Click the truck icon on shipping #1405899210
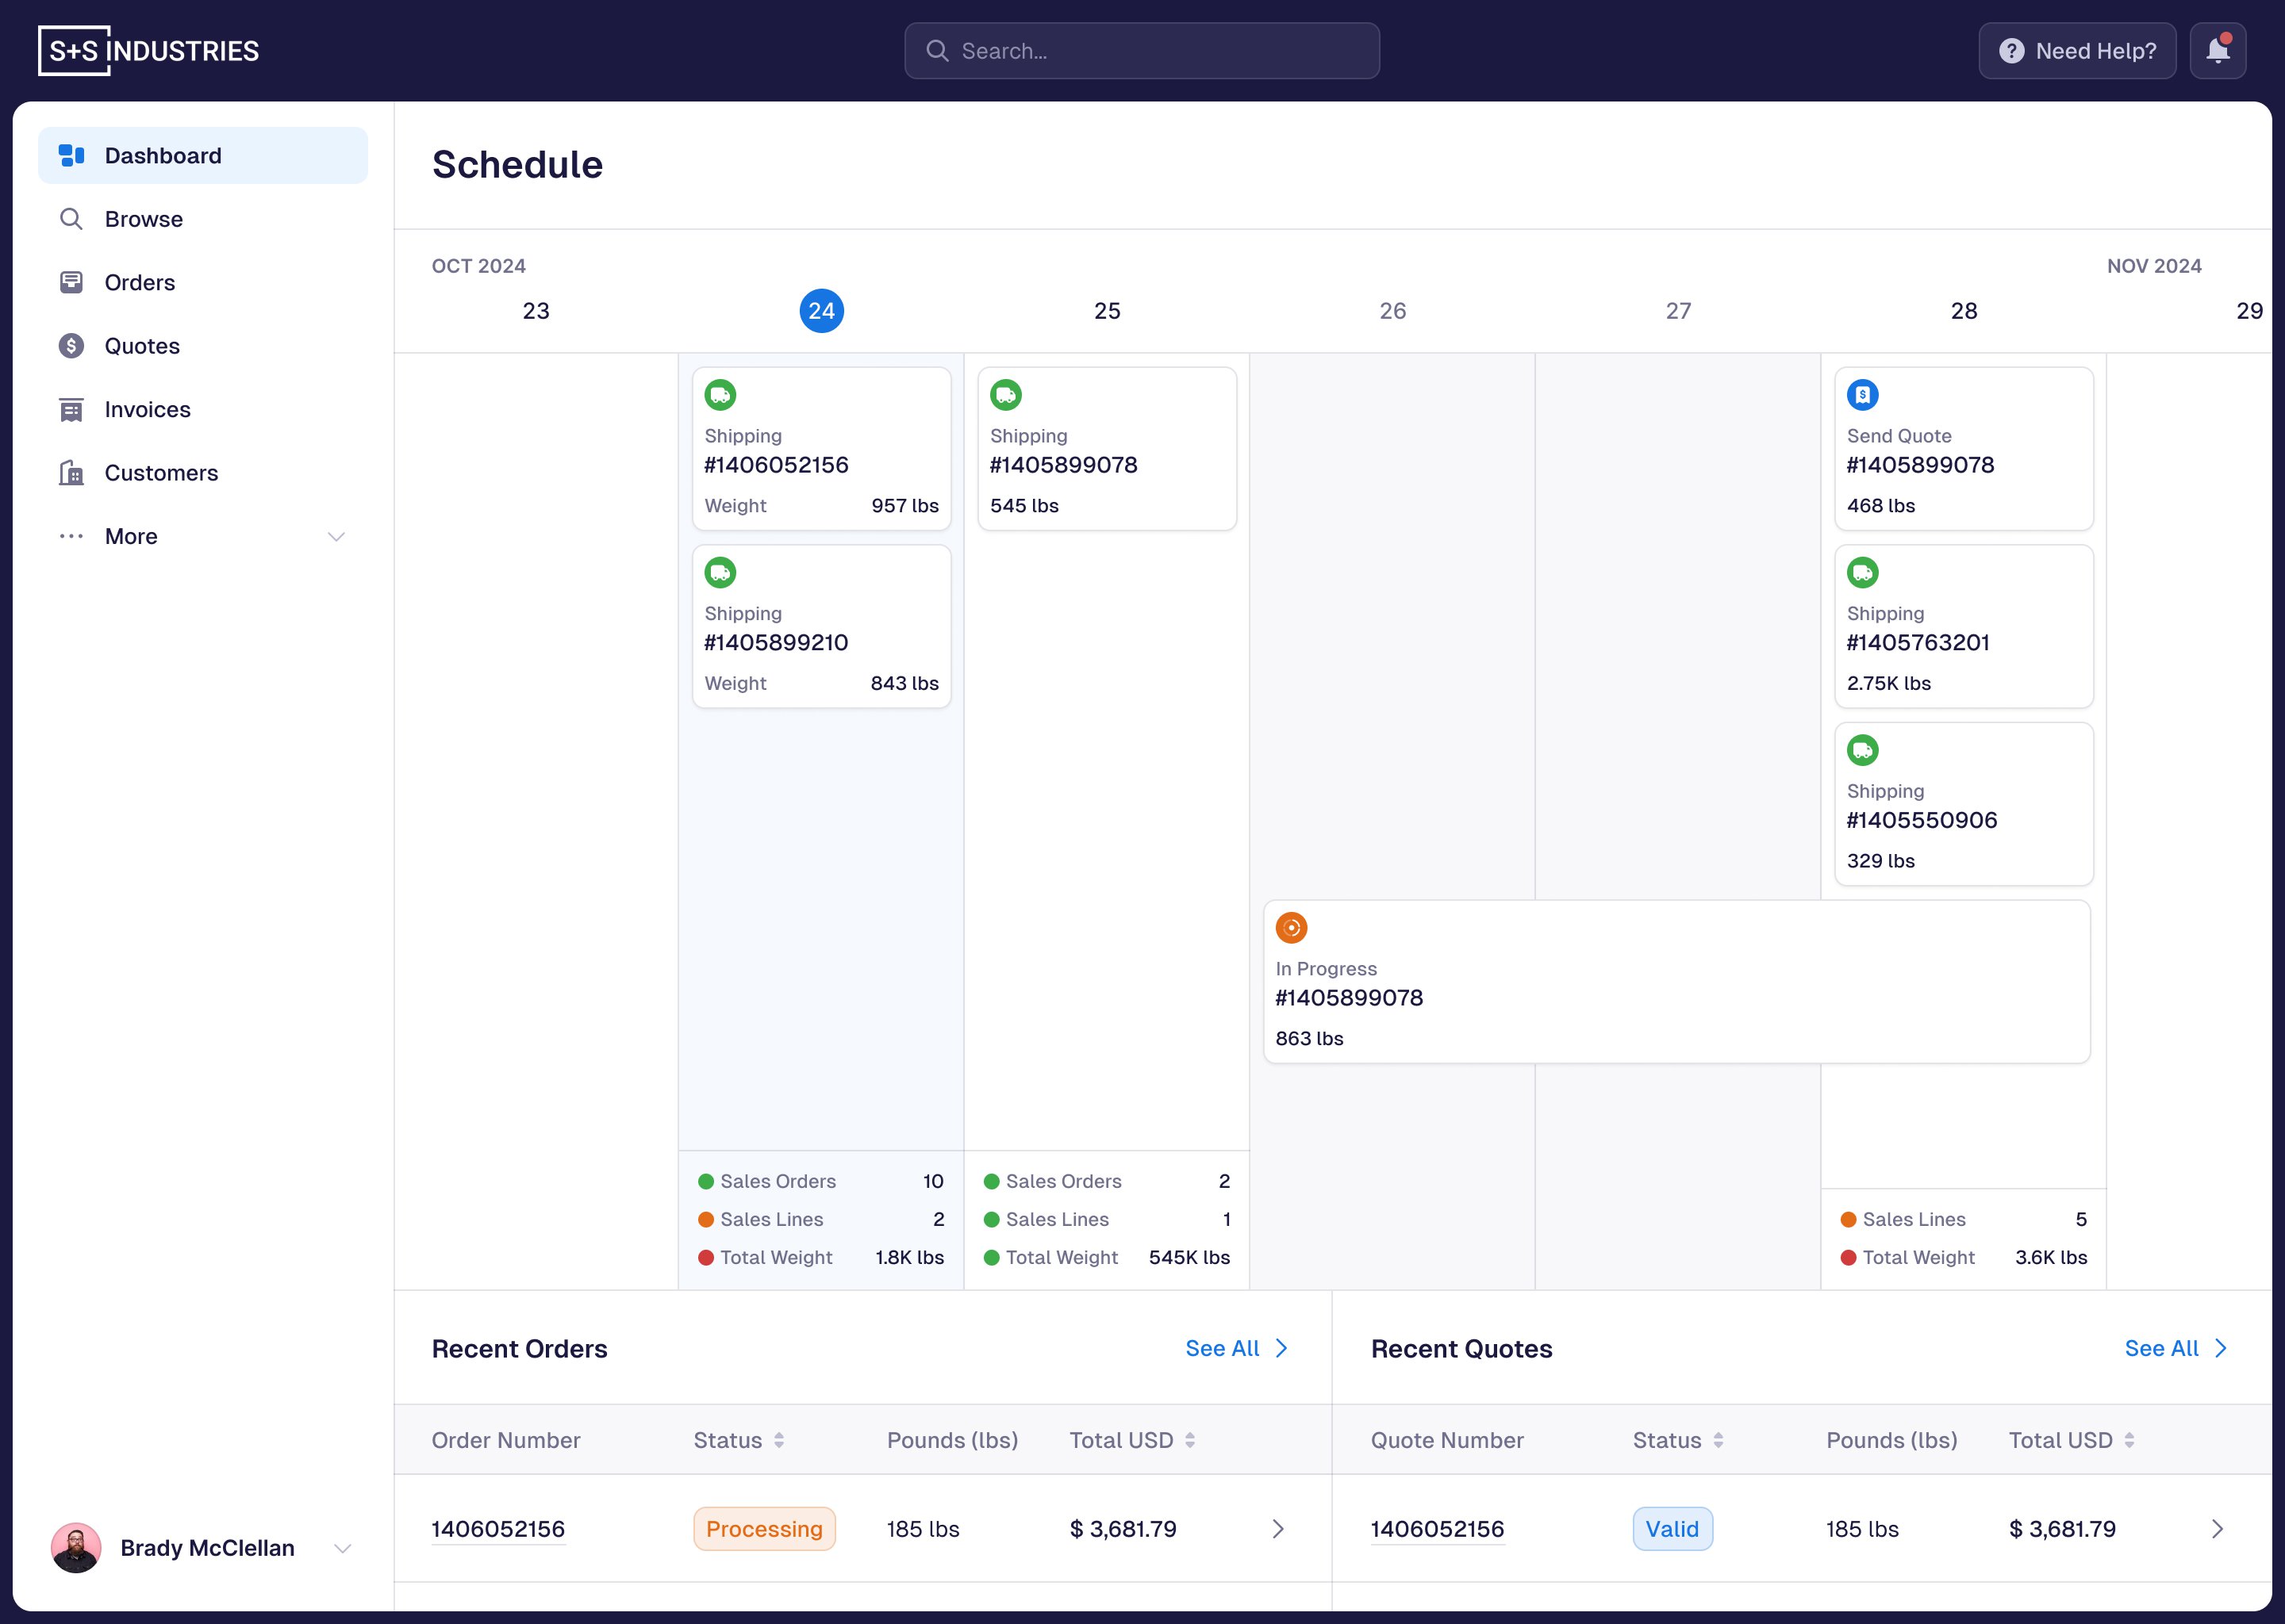Screen dimensions: 2285x1624 [720, 573]
